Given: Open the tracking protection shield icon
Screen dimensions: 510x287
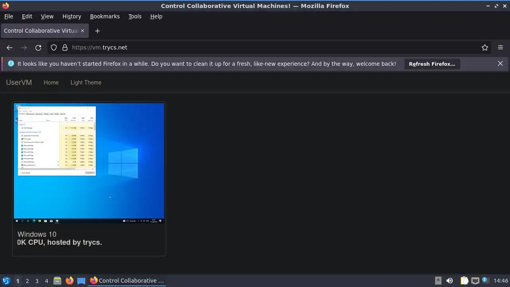Looking at the screenshot, I should pos(54,47).
